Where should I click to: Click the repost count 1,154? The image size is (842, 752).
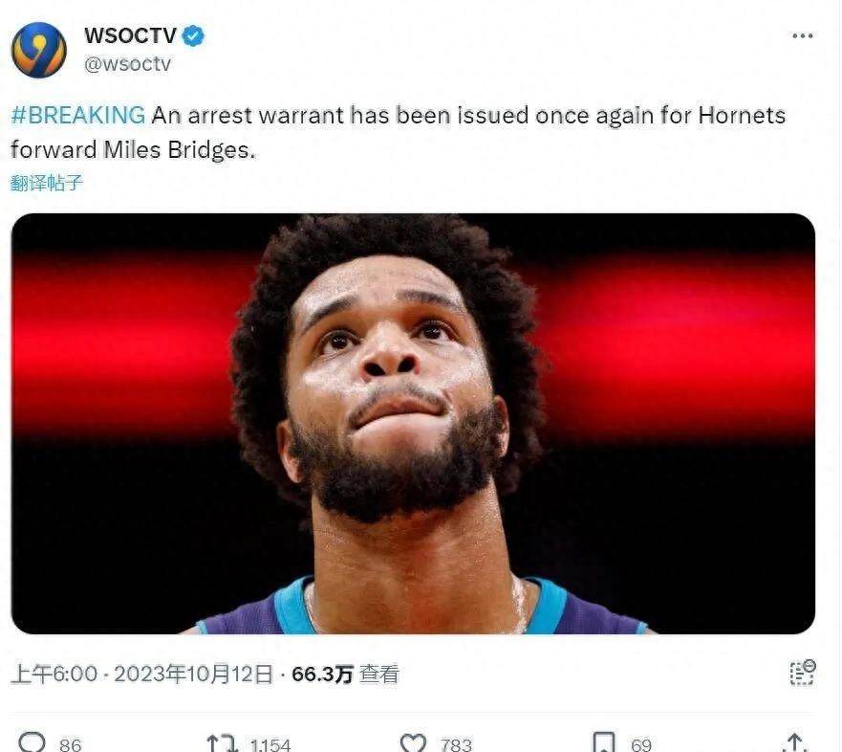[270, 745]
